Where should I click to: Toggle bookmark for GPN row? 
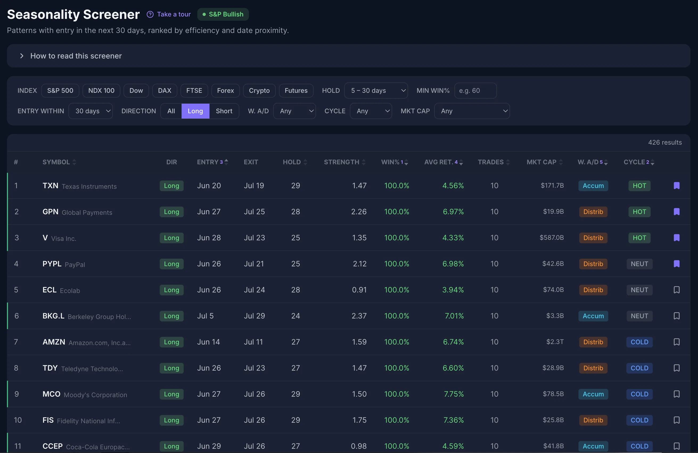click(x=676, y=212)
